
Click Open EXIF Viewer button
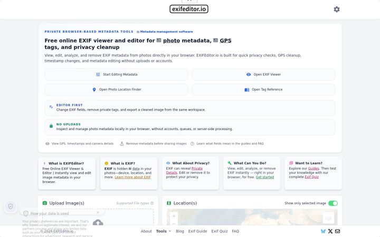[263, 74]
